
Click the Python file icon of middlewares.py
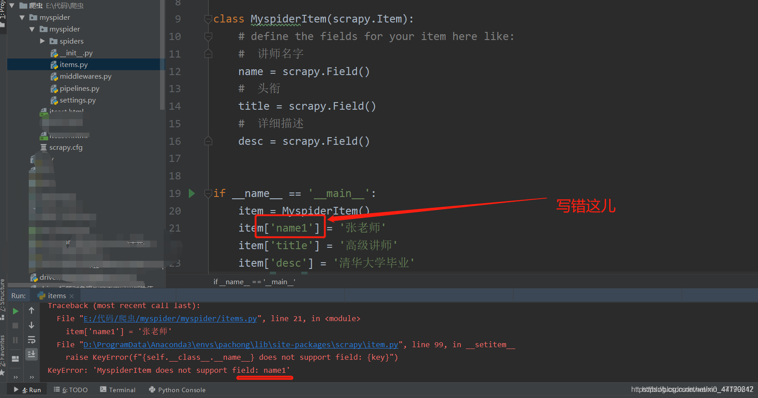coord(54,77)
